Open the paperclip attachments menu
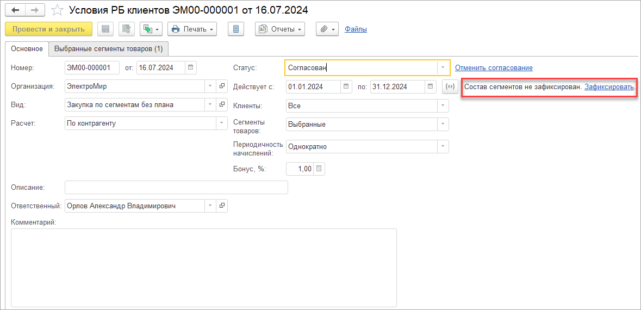 pyautogui.click(x=327, y=29)
